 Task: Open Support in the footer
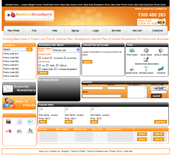tap(65, 151)
